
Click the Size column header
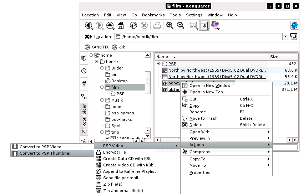283,57
